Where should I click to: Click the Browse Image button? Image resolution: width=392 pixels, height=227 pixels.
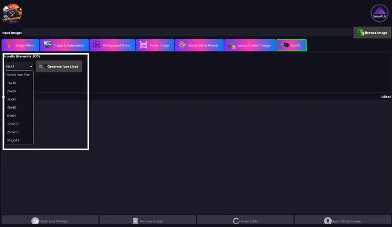coord(372,32)
